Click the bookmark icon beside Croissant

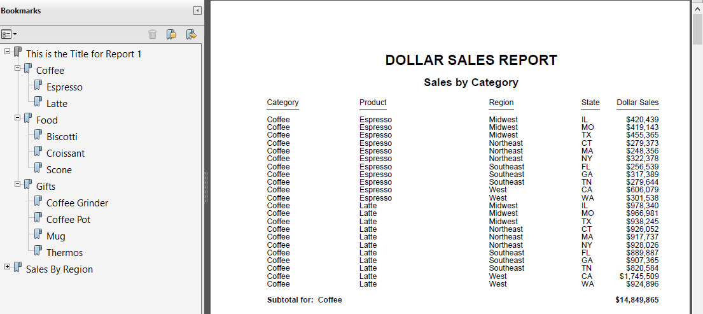pos(38,152)
